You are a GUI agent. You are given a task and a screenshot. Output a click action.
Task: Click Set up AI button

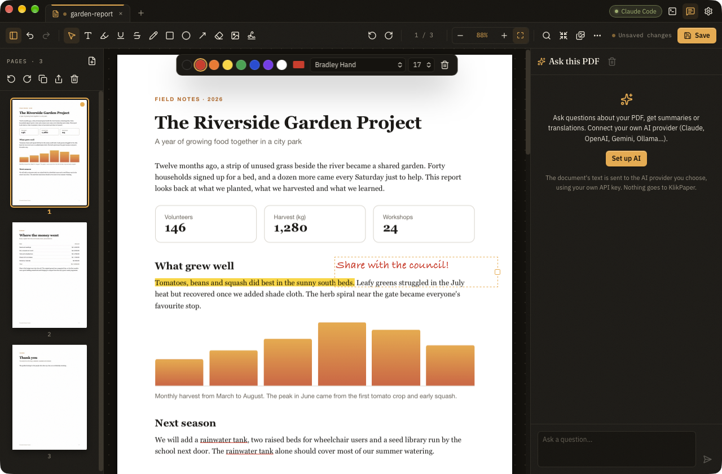pyautogui.click(x=626, y=159)
